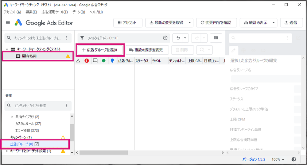Image resolution: width=307 pixels, height=165 pixels.
Task: Open campaign search options (three dots)
Action: [x=67, y=38]
